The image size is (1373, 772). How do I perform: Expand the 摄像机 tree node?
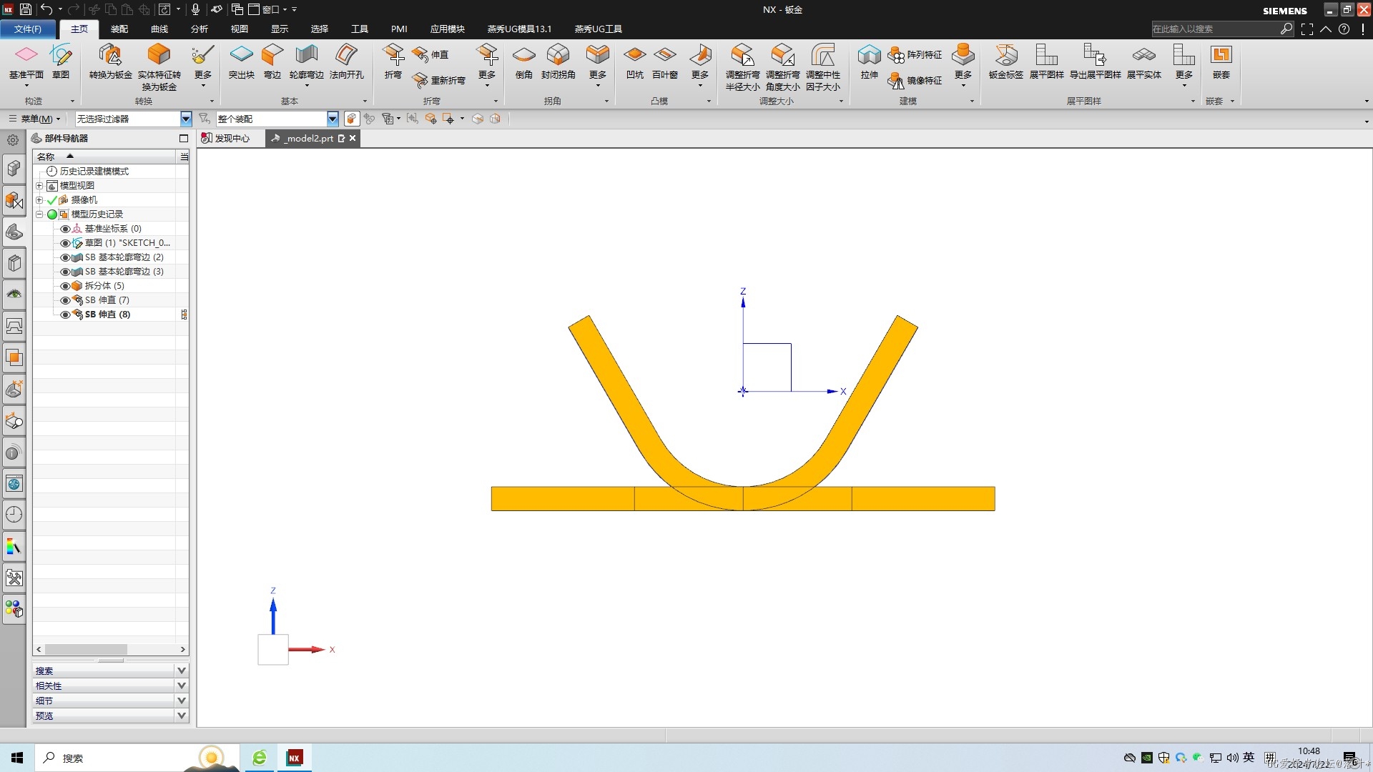(39, 200)
